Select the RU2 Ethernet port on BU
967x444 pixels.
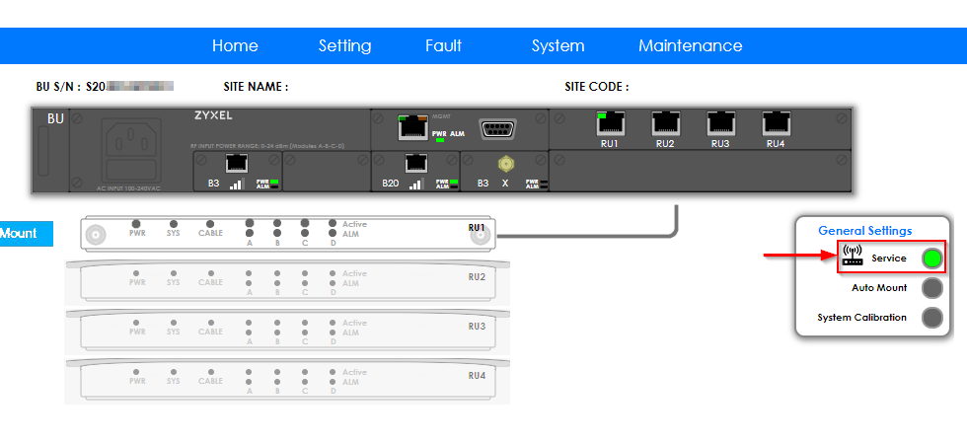(x=665, y=123)
